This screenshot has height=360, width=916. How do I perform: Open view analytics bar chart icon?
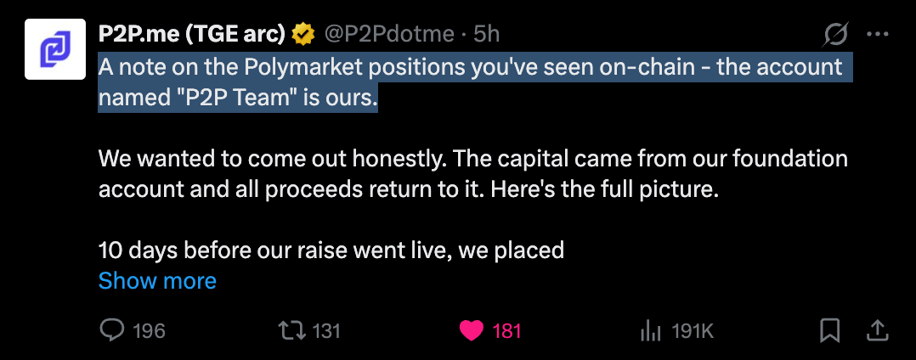650,330
